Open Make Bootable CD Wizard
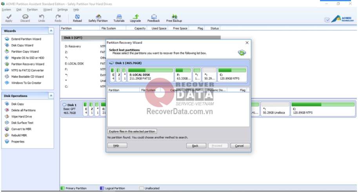Image resolution: width=360 pixels, height=193 pixels. [27, 77]
